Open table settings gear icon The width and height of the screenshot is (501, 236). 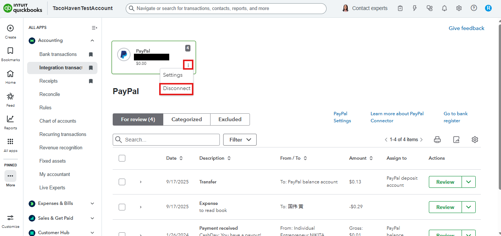tap(475, 140)
